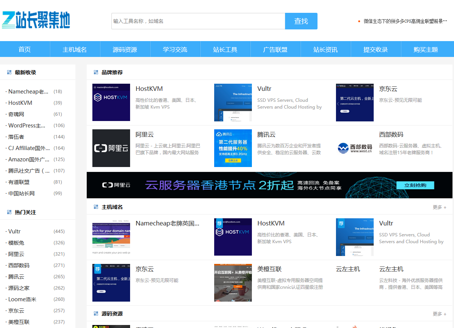Click the 腾讯云 promo thumbnail

[x=233, y=148]
